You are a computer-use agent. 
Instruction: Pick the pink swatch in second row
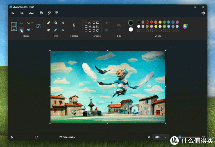click(152, 26)
